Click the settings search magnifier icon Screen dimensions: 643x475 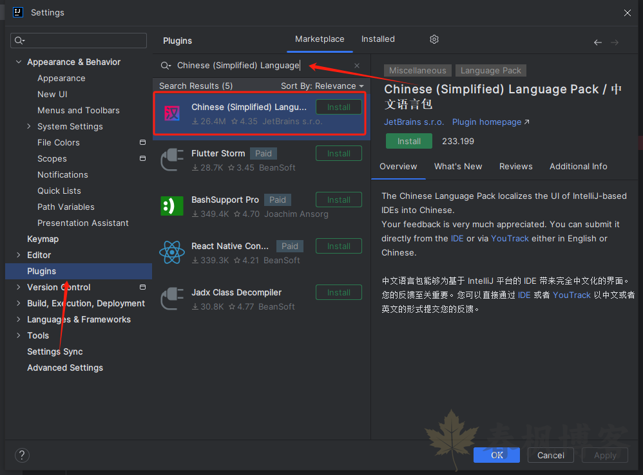pyautogui.click(x=20, y=41)
